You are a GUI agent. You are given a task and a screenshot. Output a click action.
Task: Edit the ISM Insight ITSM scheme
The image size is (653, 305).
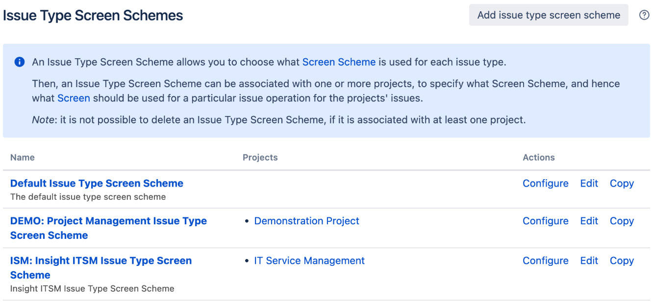tap(589, 260)
